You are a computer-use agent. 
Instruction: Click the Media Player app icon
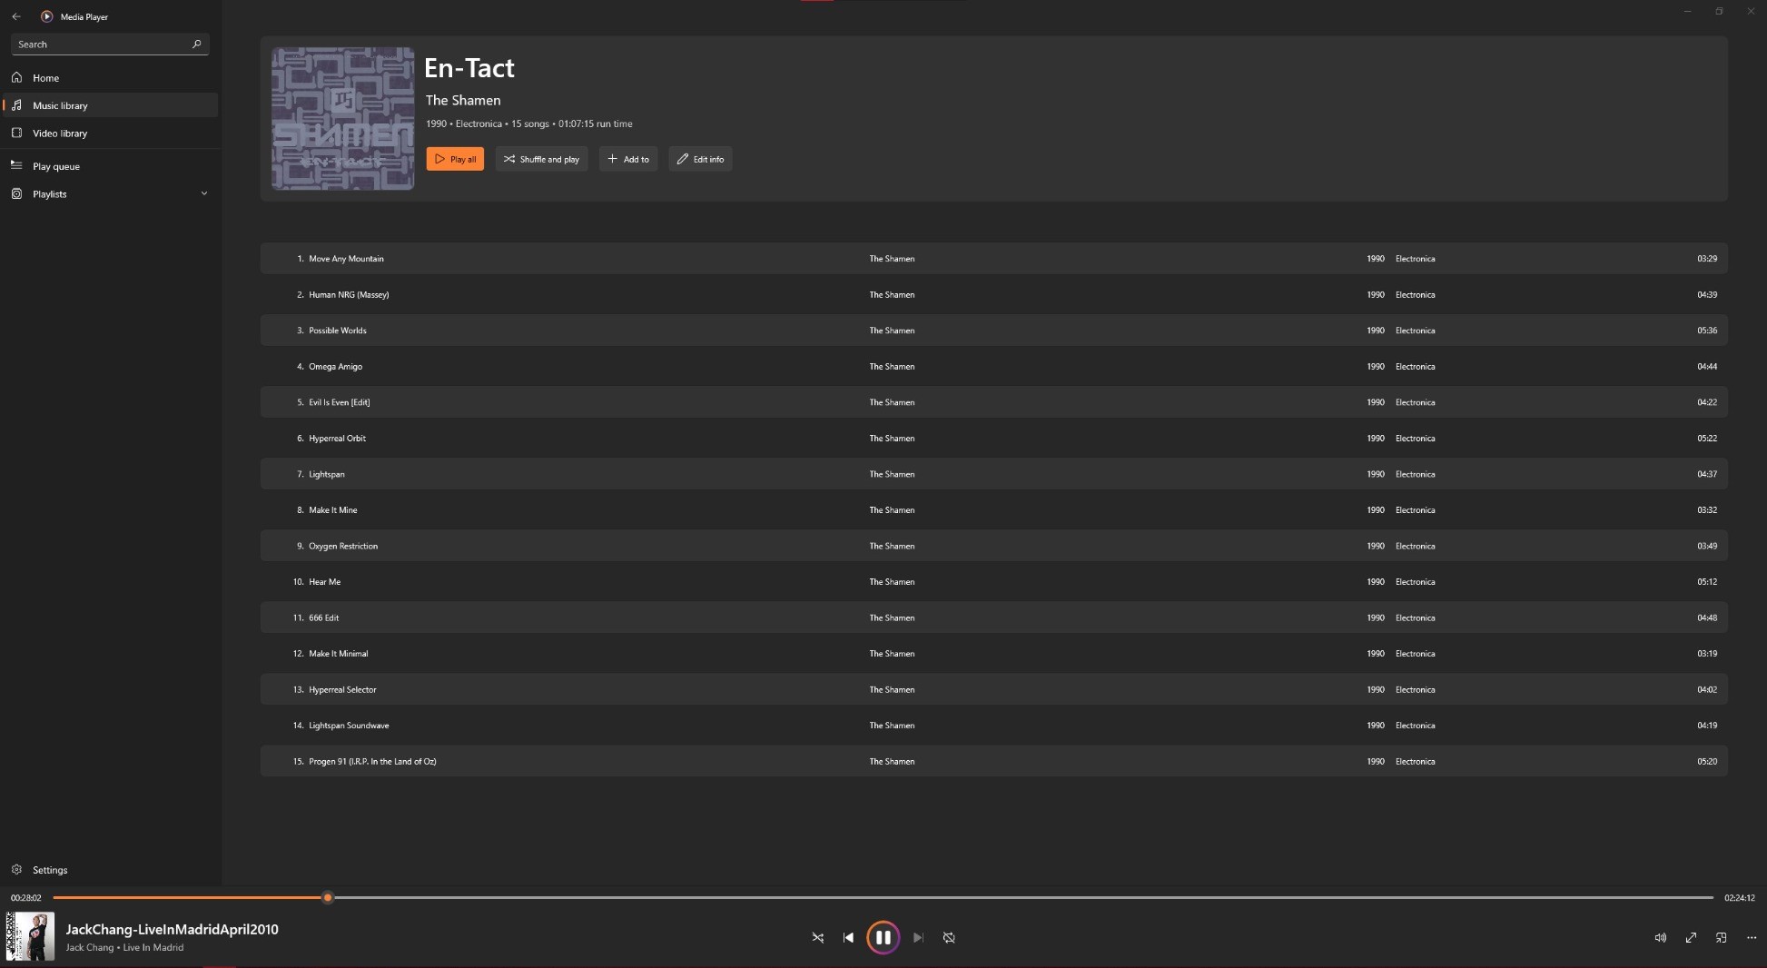pyautogui.click(x=46, y=16)
